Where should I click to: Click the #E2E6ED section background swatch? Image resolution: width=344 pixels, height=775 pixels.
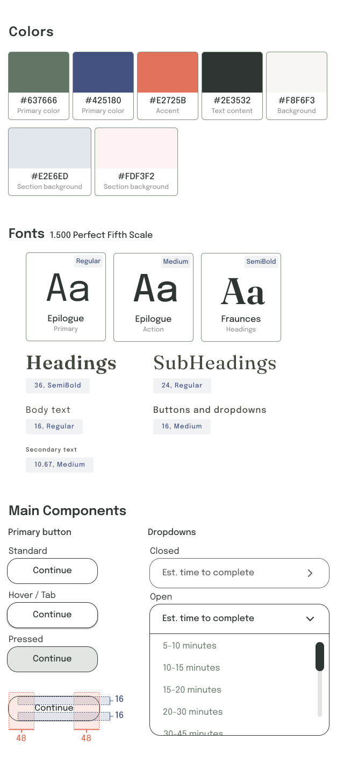[49, 161]
